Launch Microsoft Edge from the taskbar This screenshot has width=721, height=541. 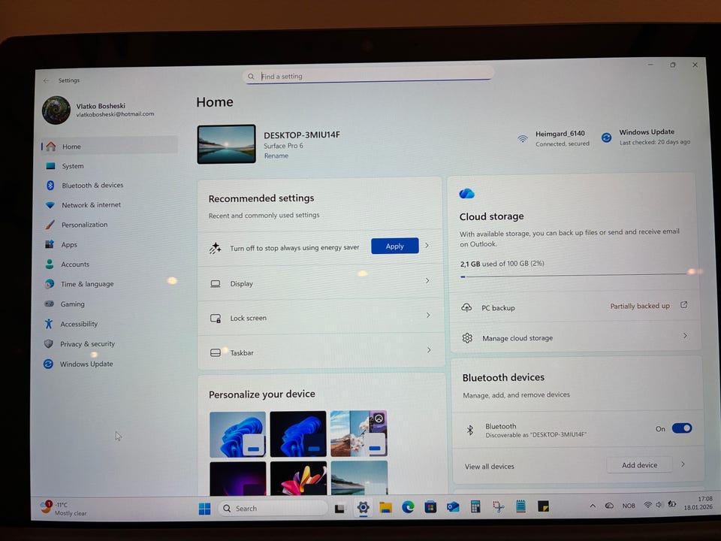click(x=408, y=507)
